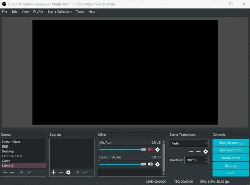Open the View menu
The width and height of the screenshot is (250, 185).
click(25, 12)
